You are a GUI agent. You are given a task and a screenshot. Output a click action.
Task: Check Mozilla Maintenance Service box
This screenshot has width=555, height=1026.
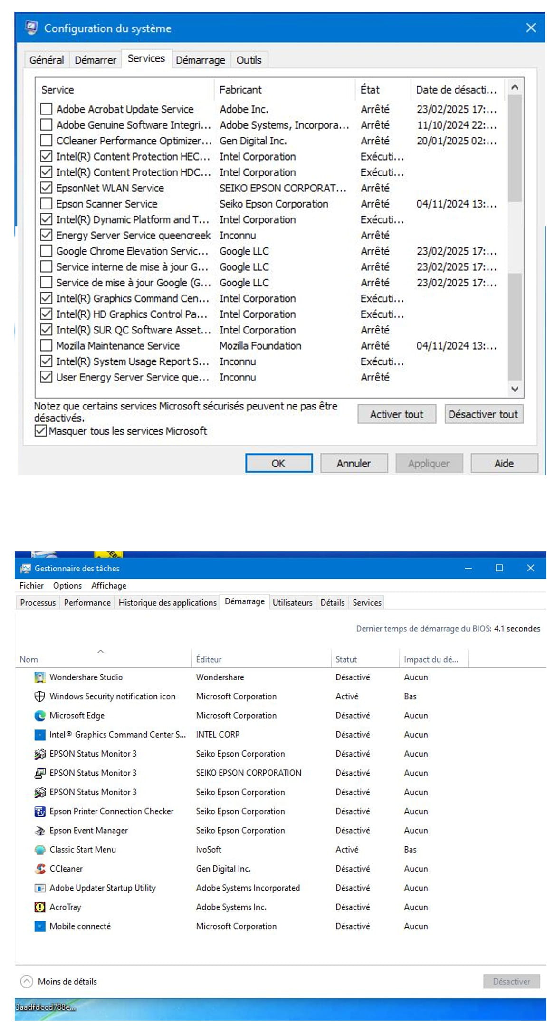tap(46, 345)
